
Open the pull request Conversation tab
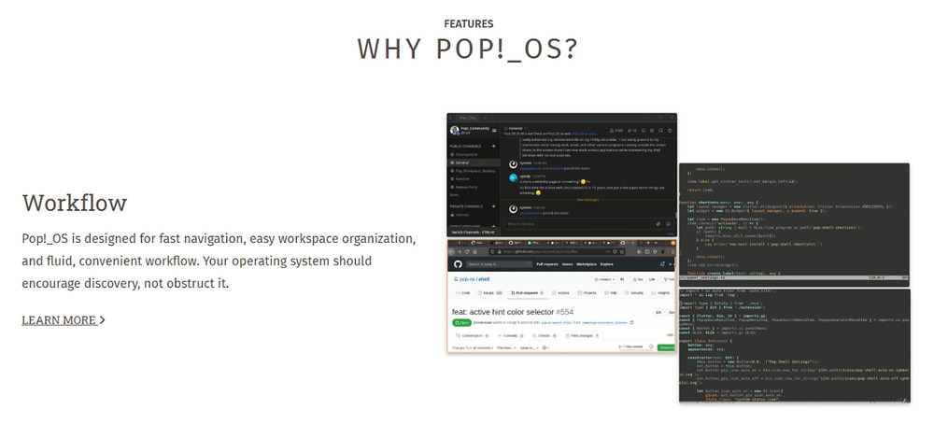coord(472,336)
